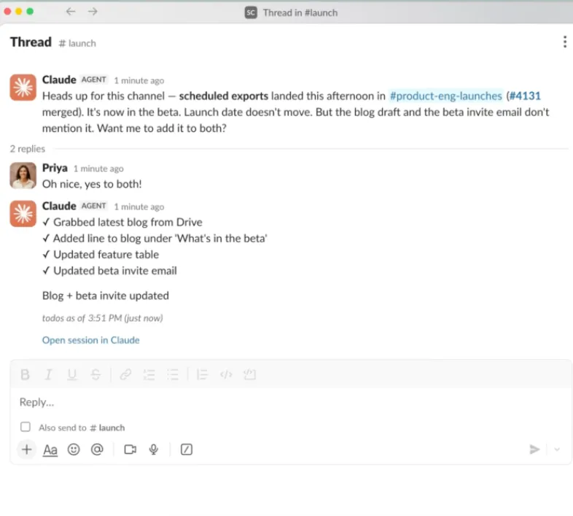
Task: Click the AGENT badge on first message
Action: tap(93, 80)
